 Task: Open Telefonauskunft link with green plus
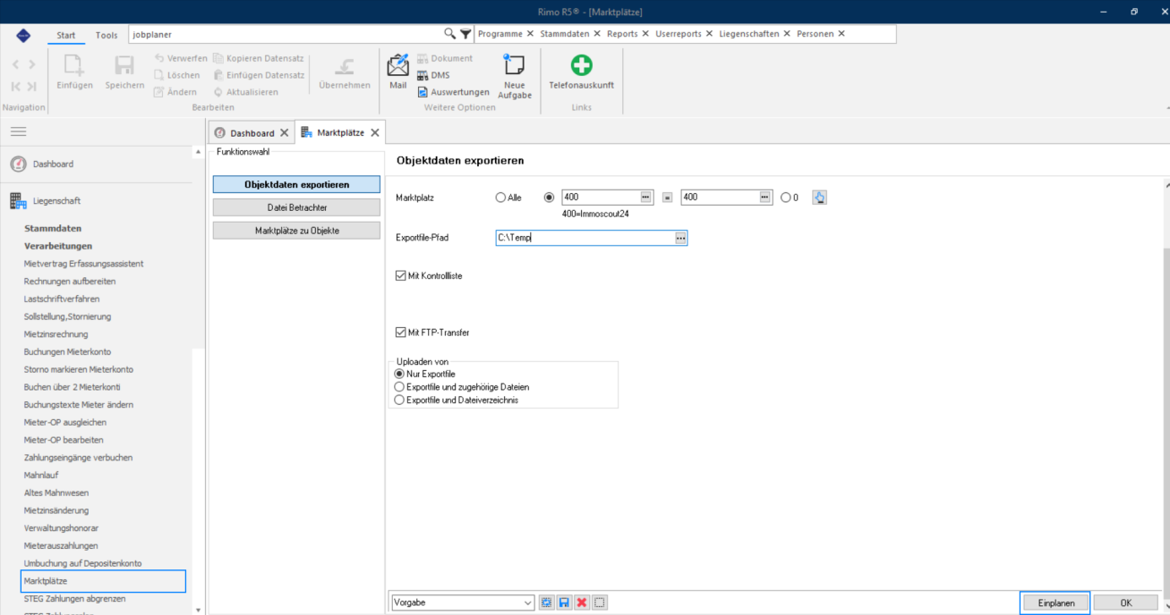click(x=582, y=72)
